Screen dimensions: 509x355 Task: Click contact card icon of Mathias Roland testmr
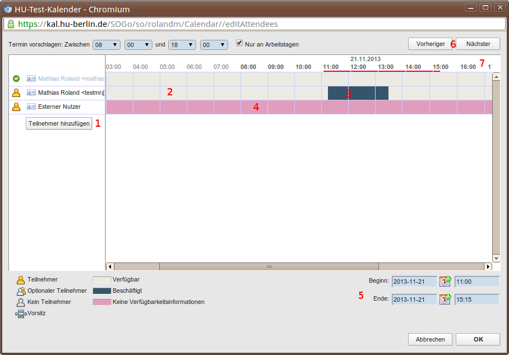[31, 93]
